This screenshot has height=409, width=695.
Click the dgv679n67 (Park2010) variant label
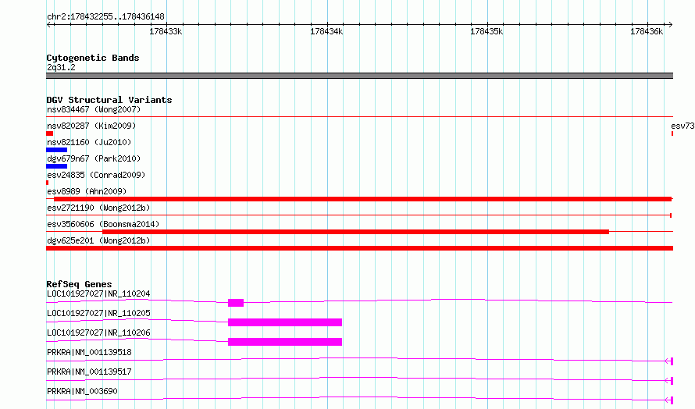pos(94,158)
